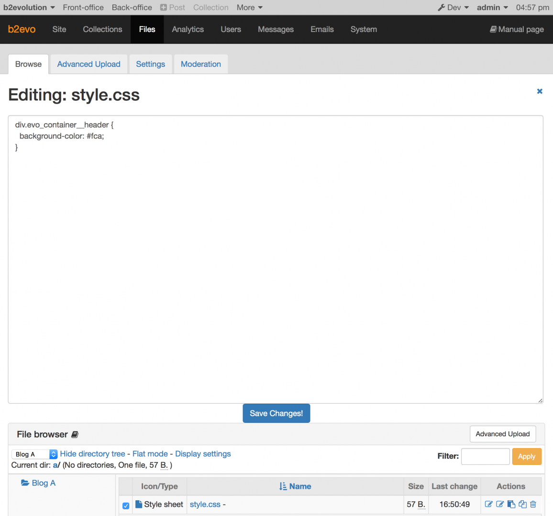This screenshot has width=553, height=516.
Task: Hide the directory tree
Action: tap(92, 453)
